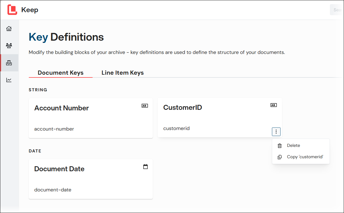Open the users group sidebar icon

[x=9, y=46]
